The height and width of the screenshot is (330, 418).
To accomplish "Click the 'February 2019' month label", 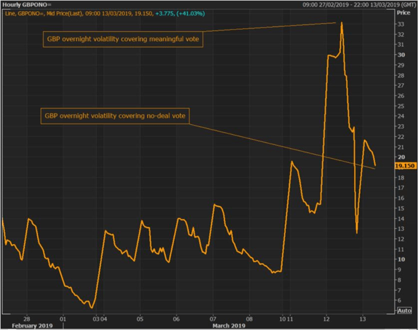I will 32,326.
